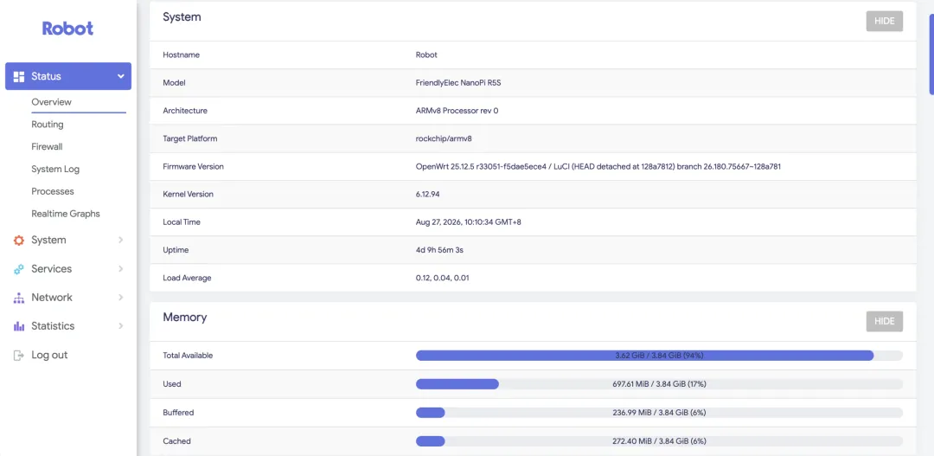
Task: Open the System Log page
Action: [55, 170]
